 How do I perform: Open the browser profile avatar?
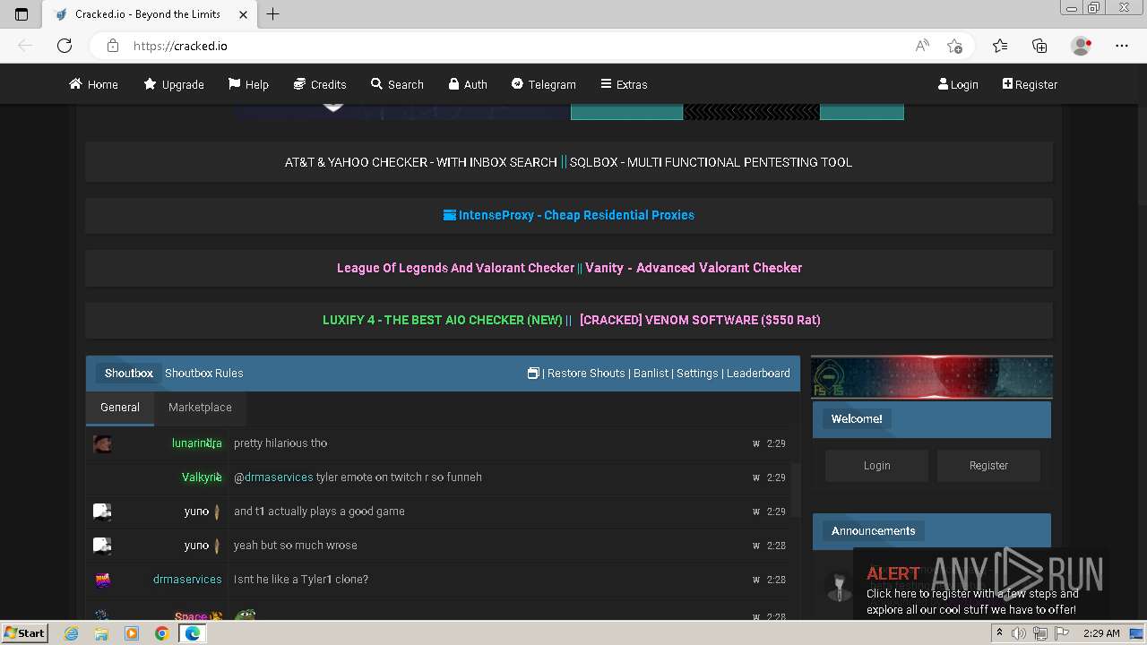tap(1081, 46)
